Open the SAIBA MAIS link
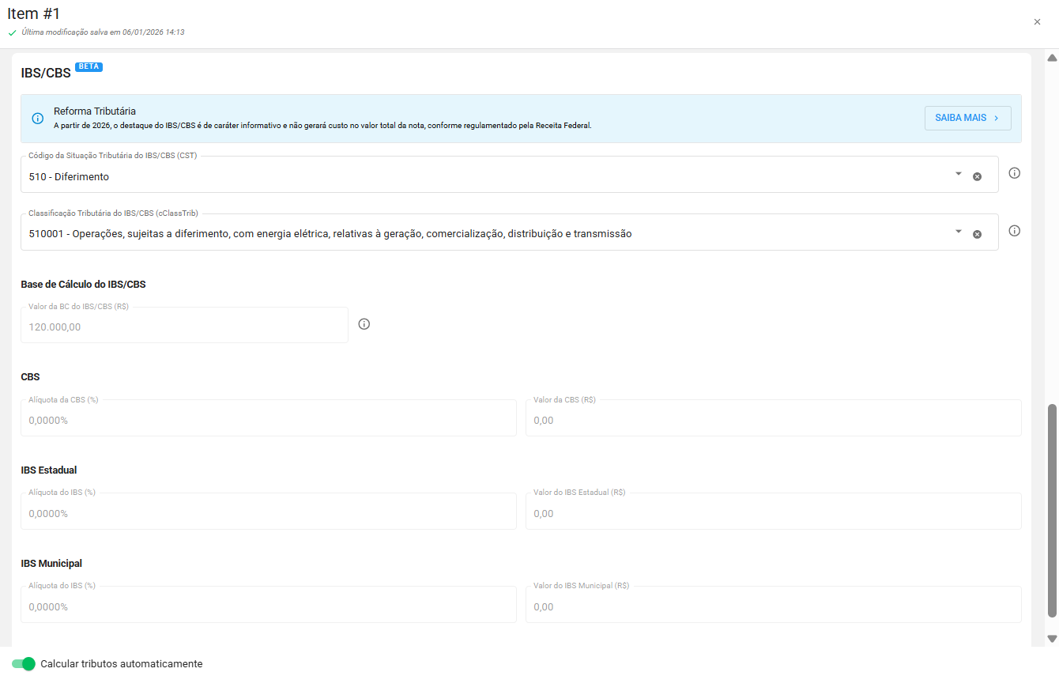 coord(967,118)
